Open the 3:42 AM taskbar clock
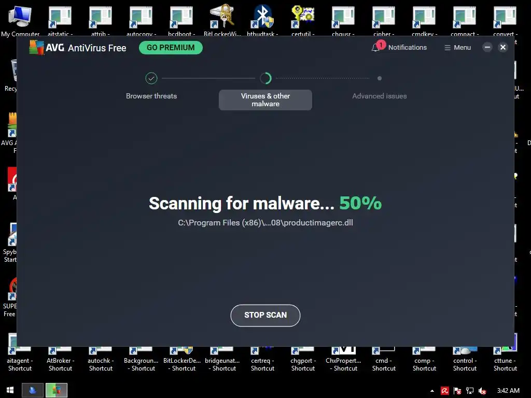 (508, 391)
